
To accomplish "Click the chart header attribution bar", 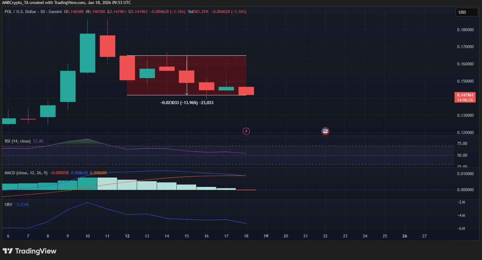I will [66, 3].
